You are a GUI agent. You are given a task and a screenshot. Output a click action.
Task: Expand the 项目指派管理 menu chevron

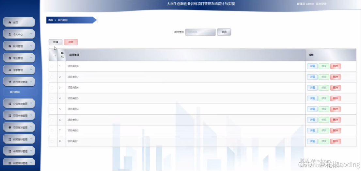pos(31,128)
